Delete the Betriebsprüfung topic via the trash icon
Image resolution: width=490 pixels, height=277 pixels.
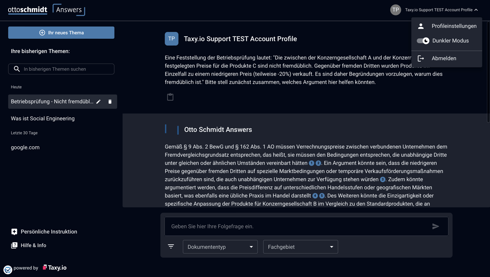[110, 101]
